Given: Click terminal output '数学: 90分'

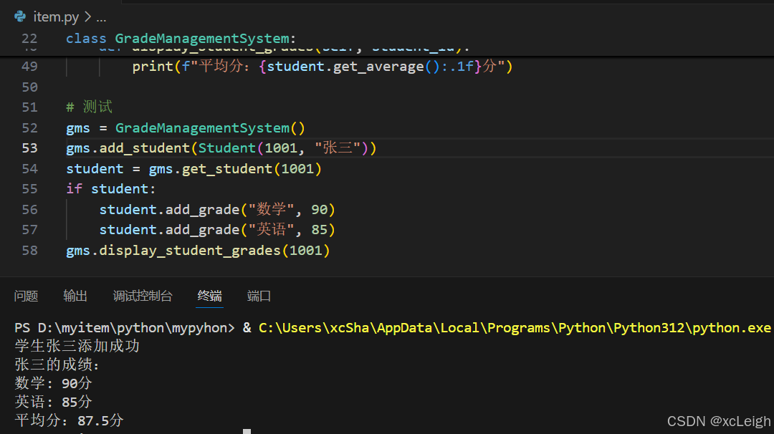Looking at the screenshot, I should 53,383.
